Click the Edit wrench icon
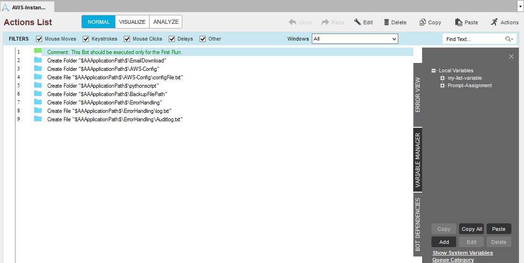This screenshot has height=263, width=524. point(358,22)
